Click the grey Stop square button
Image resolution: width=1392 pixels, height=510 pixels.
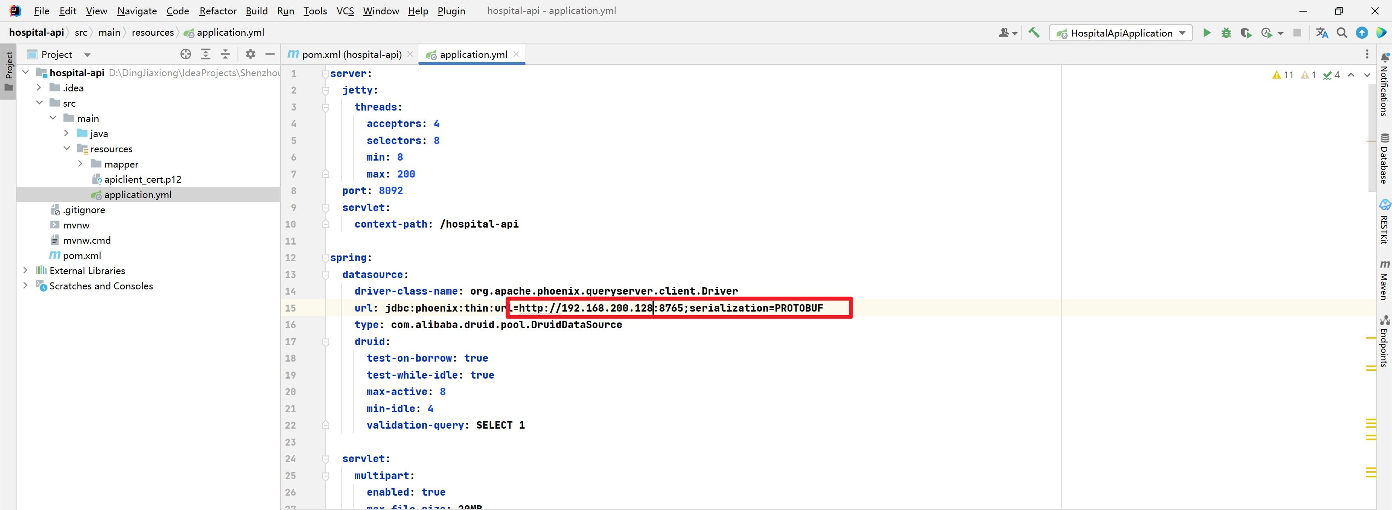coord(1297,33)
